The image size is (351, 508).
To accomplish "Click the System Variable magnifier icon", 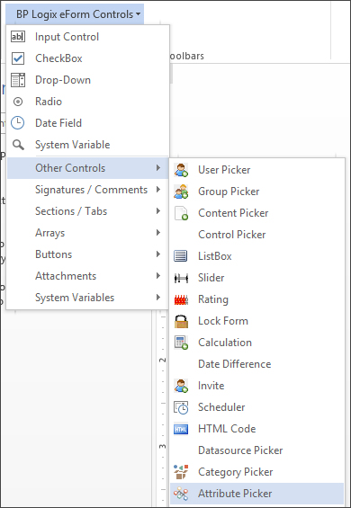I will pyautogui.click(x=18, y=145).
